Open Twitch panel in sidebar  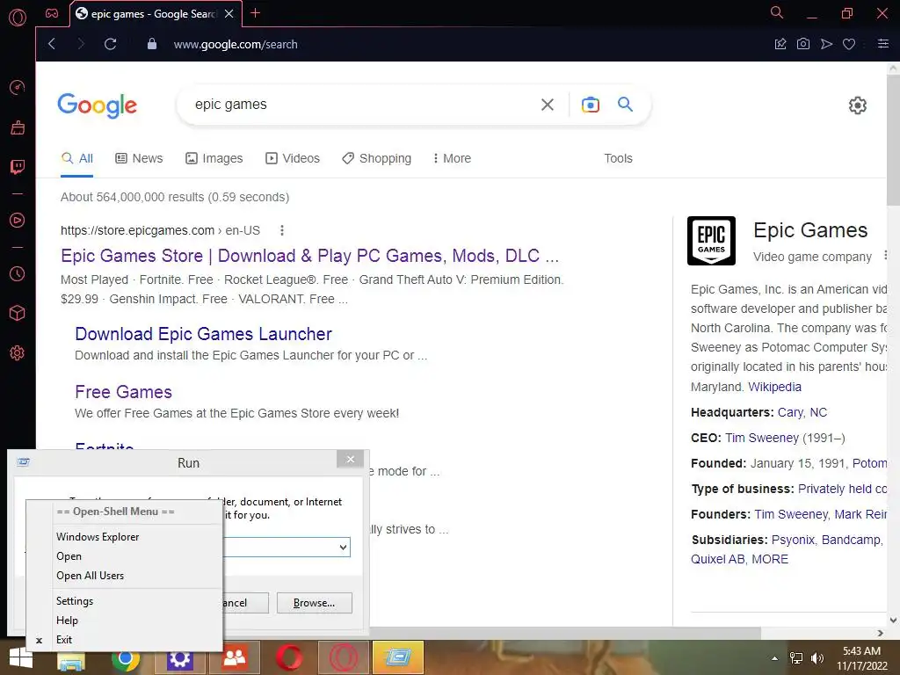(18, 167)
